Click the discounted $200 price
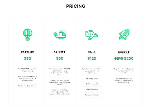Image resolution: width=150 pixels, height=112 pixels. tap(129, 58)
